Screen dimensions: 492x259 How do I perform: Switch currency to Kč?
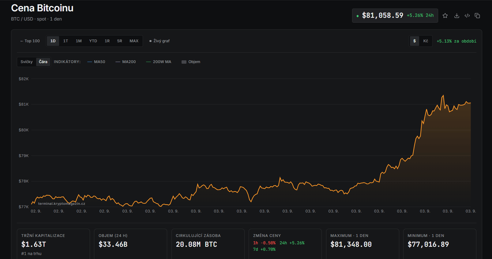[x=426, y=41]
